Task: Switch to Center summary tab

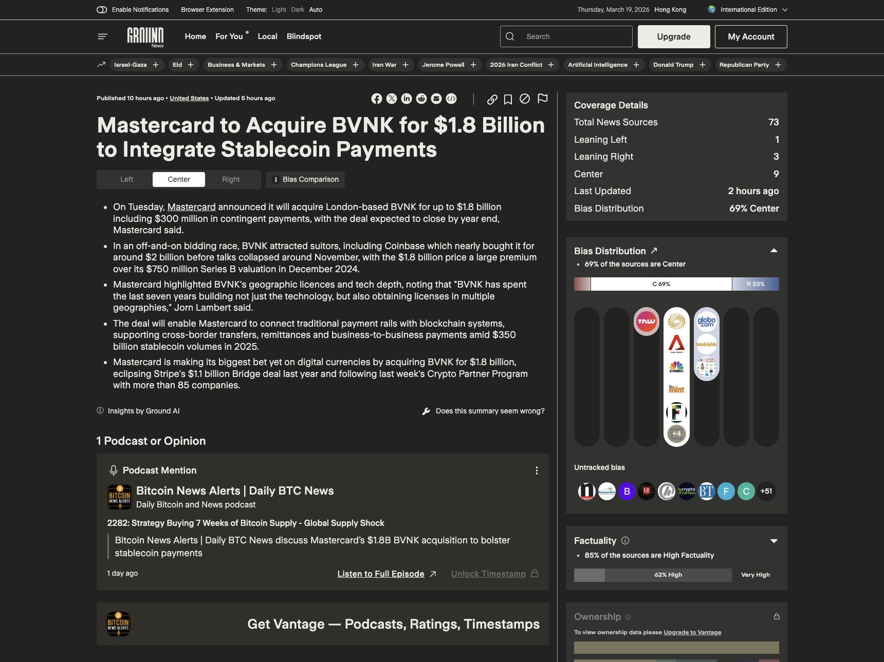Action: 179,179
